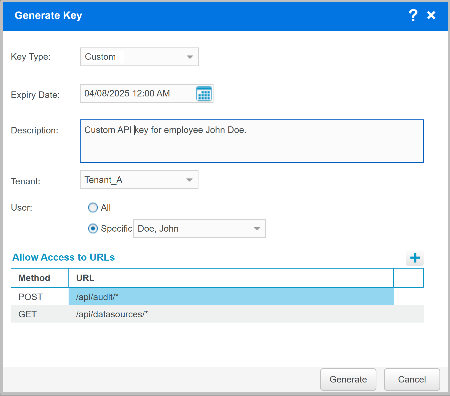Click the GET method cell
Screen dimensions: 450x396
pyautogui.click(x=40, y=314)
